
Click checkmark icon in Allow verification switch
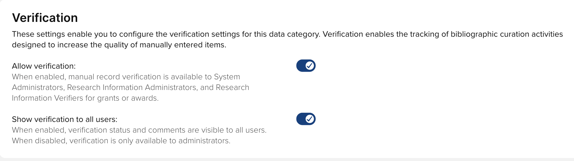tap(310, 66)
